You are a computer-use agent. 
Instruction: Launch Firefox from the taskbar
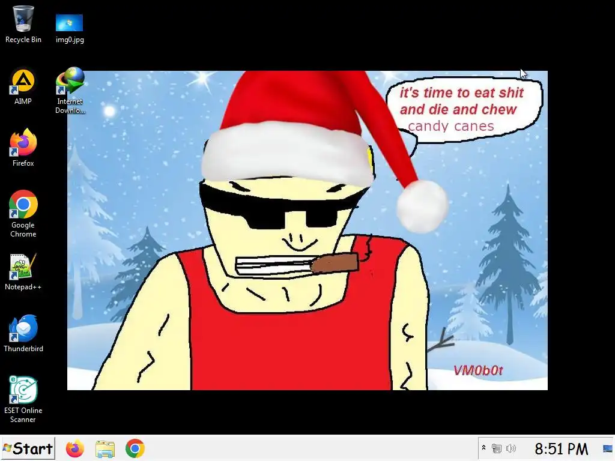click(75, 448)
